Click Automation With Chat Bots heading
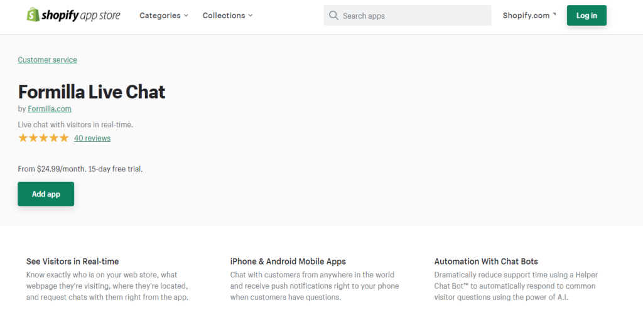This screenshot has height=332, width=643. pyautogui.click(x=486, y=262)
